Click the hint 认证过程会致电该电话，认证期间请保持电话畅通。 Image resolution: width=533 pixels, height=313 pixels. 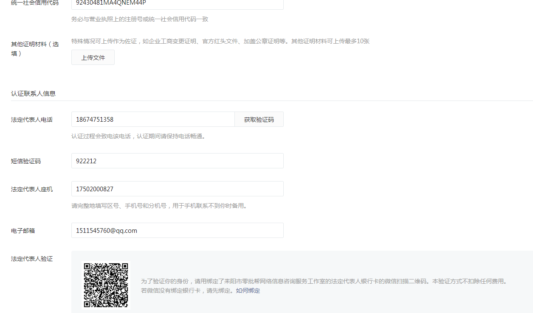click(138, 137)
